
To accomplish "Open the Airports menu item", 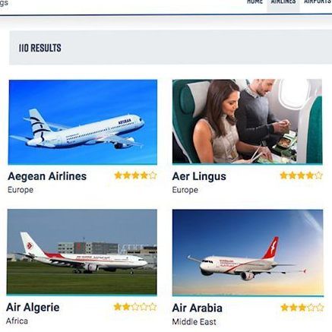I will 318,2.
